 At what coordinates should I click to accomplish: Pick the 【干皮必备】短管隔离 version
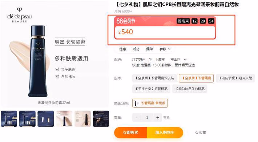point(151,89)
